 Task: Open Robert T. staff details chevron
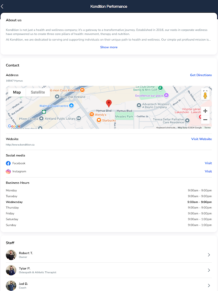[x=209, y=255]
